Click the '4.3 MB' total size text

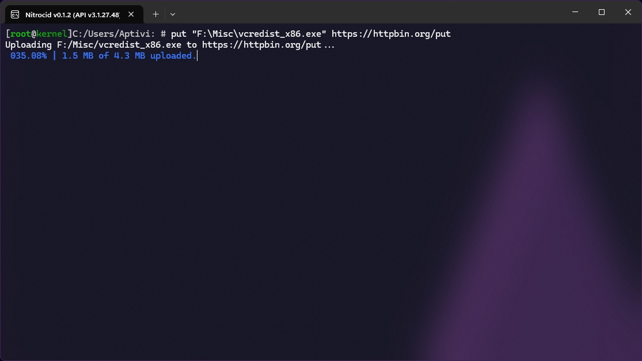pos(130,56)
